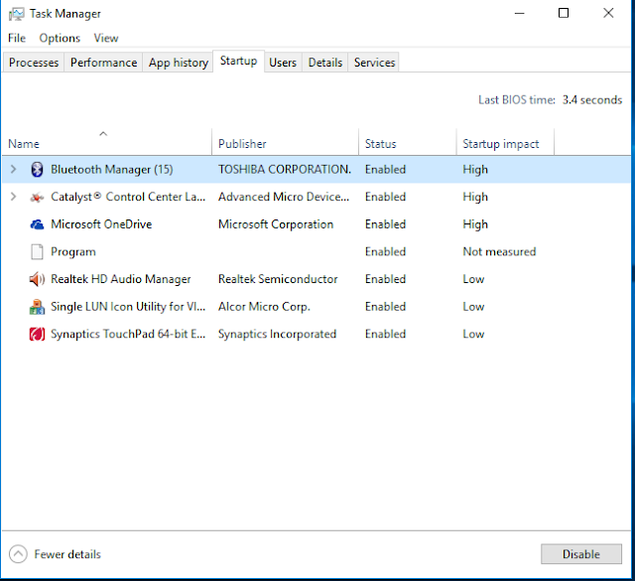This screenshot has width=635, height=581.
Task: Click the Last BIOS time value
Action: pos(592,99)
